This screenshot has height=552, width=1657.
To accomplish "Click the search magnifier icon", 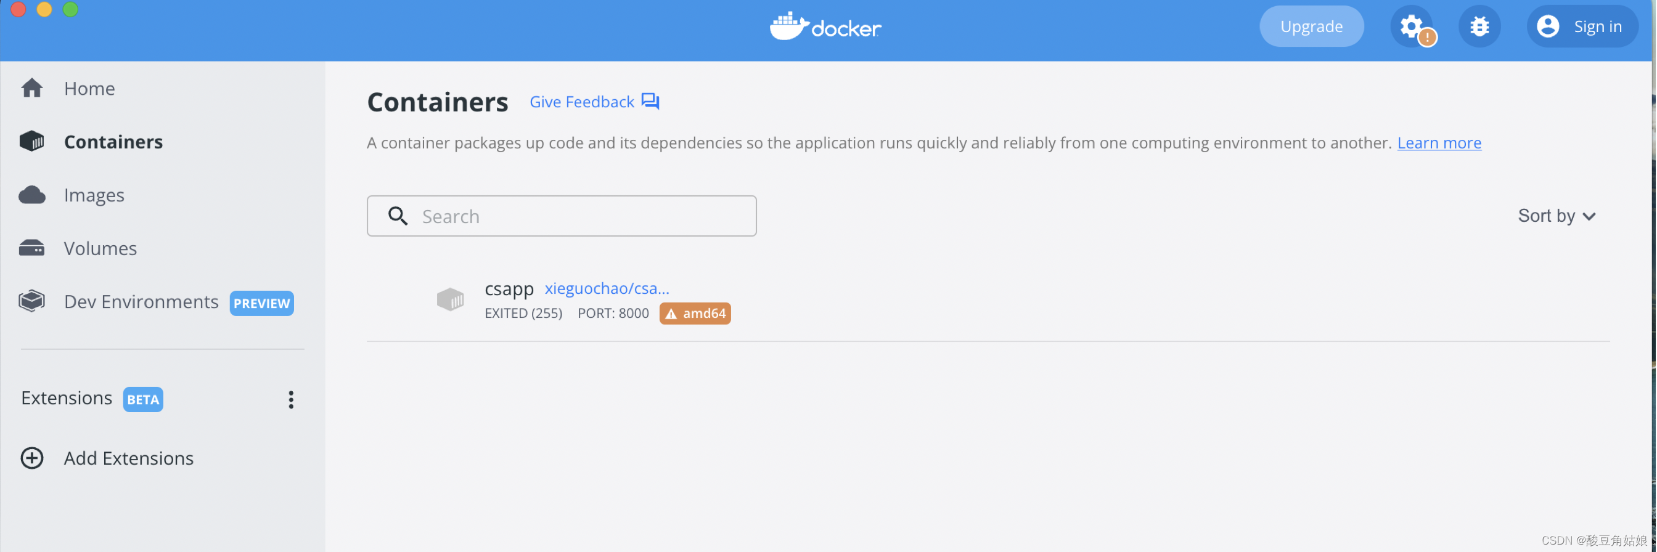I will click(x=398, y=216).
